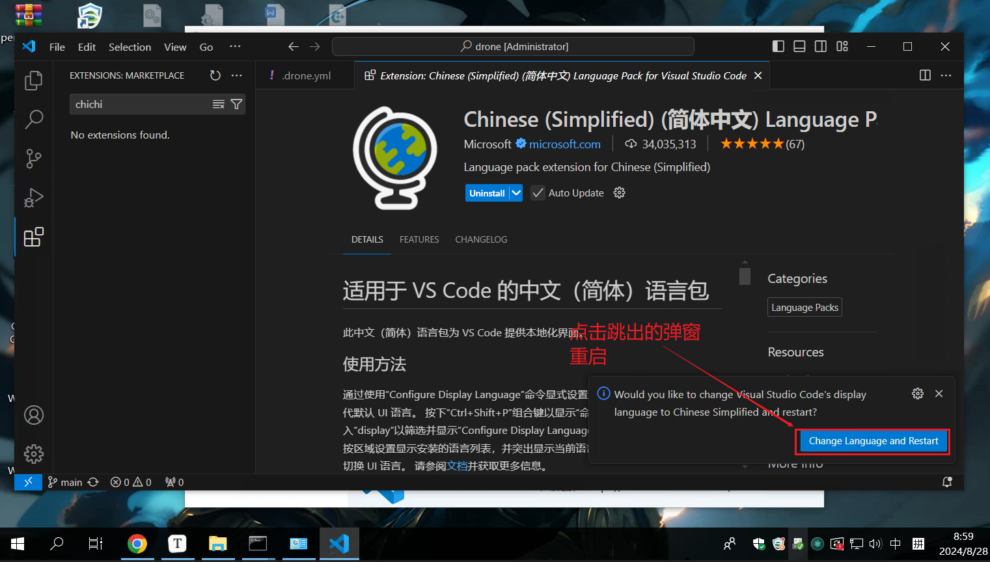Switch to the CHANGELOG tab

coord(481,239)
